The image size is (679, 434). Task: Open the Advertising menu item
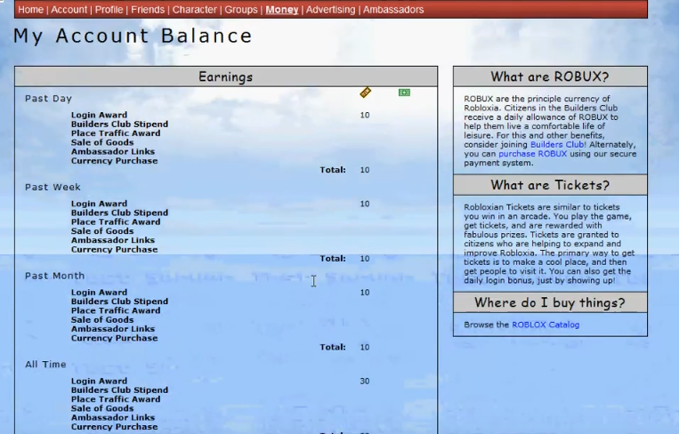click(330, 10)
